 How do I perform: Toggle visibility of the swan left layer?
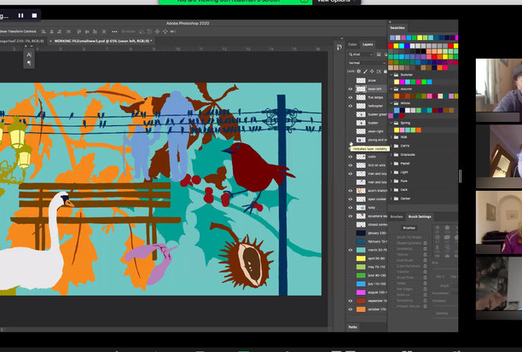pyautogui.click(x=351, y=89)
